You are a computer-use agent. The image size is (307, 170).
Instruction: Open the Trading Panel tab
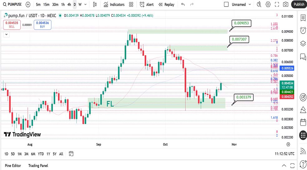38,165
